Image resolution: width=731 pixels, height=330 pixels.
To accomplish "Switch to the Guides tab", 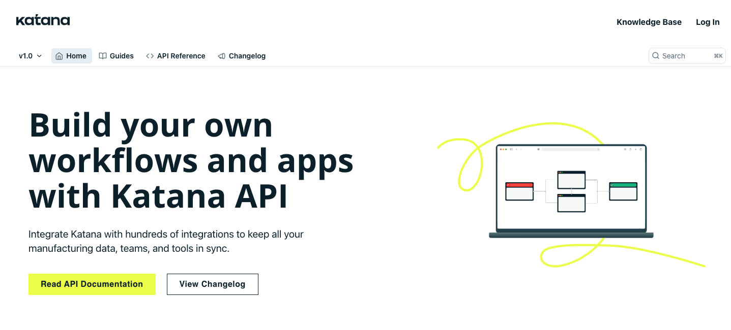I will [121, 56].
